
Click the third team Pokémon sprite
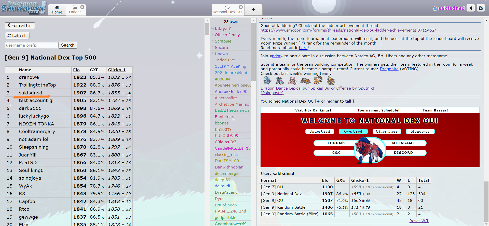click(292, 81)
